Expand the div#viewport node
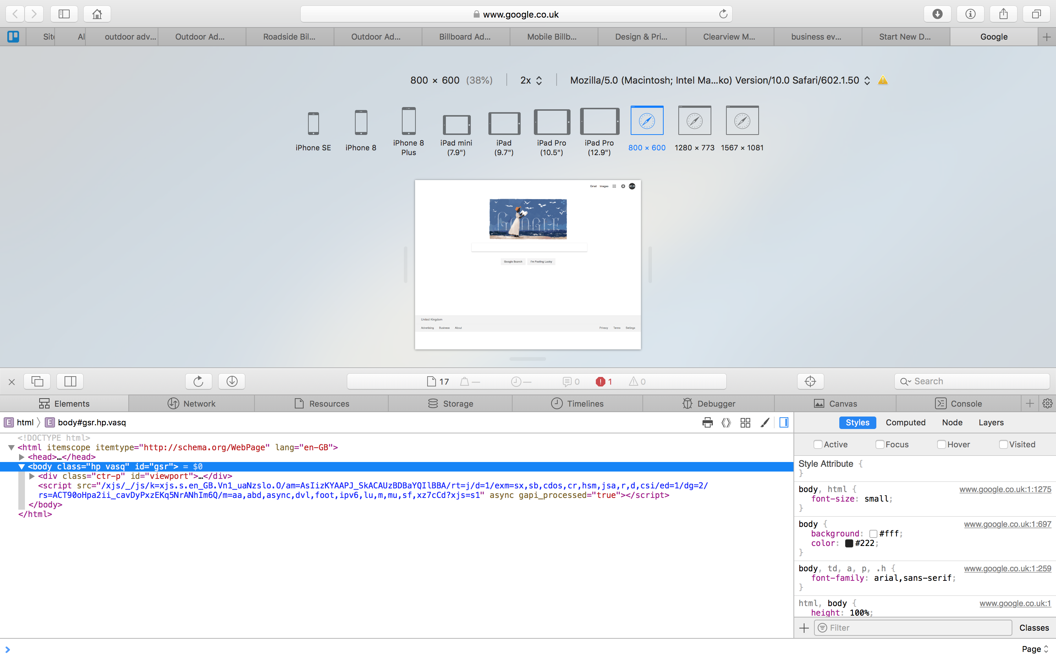This screenshot has width=1056, height=660. point(32,476)
